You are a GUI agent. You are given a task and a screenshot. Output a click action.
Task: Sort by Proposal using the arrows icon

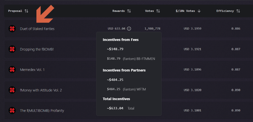tap(26, 11)
